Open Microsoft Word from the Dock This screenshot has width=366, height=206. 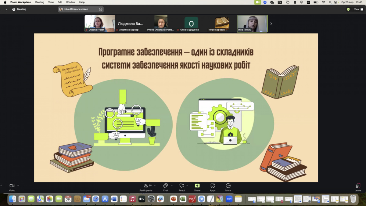click(x=114, y=199)
